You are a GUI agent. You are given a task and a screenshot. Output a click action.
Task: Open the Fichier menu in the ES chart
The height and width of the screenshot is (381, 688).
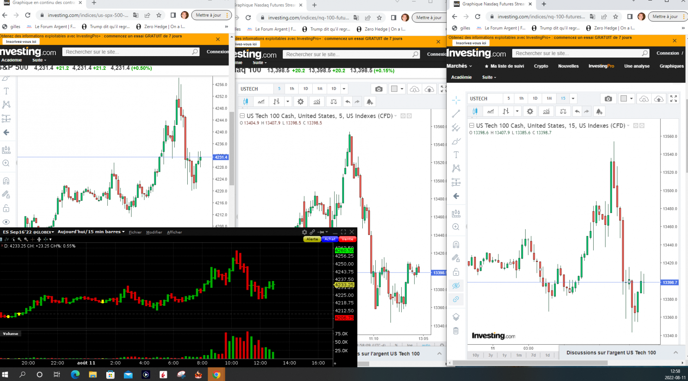click(135, 232)
